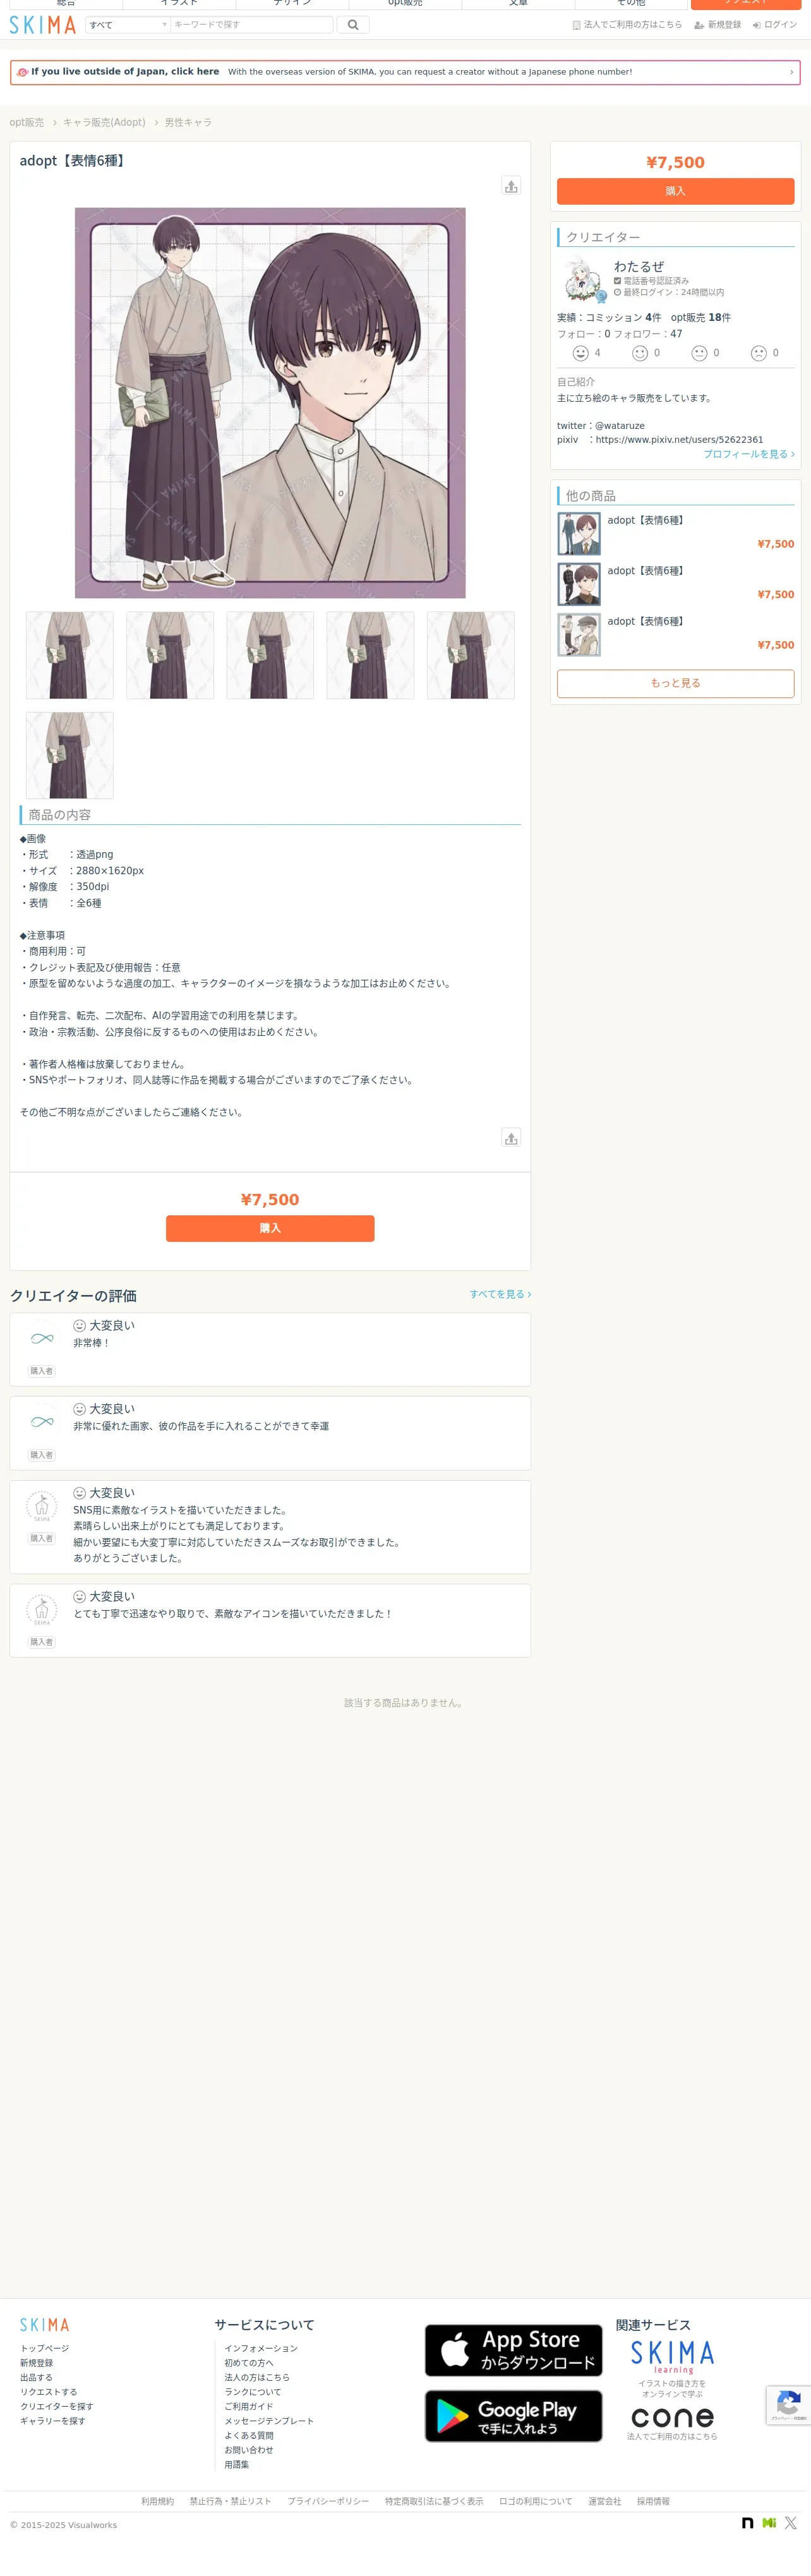Image resolution: width=811 pixels, height=2576 pixels.
Task: Select the first expression thumbnail
Action: (x=70, y=655)
